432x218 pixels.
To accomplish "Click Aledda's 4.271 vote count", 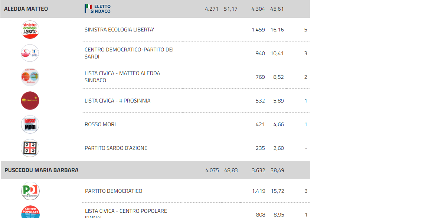I will tap(212, 9).
